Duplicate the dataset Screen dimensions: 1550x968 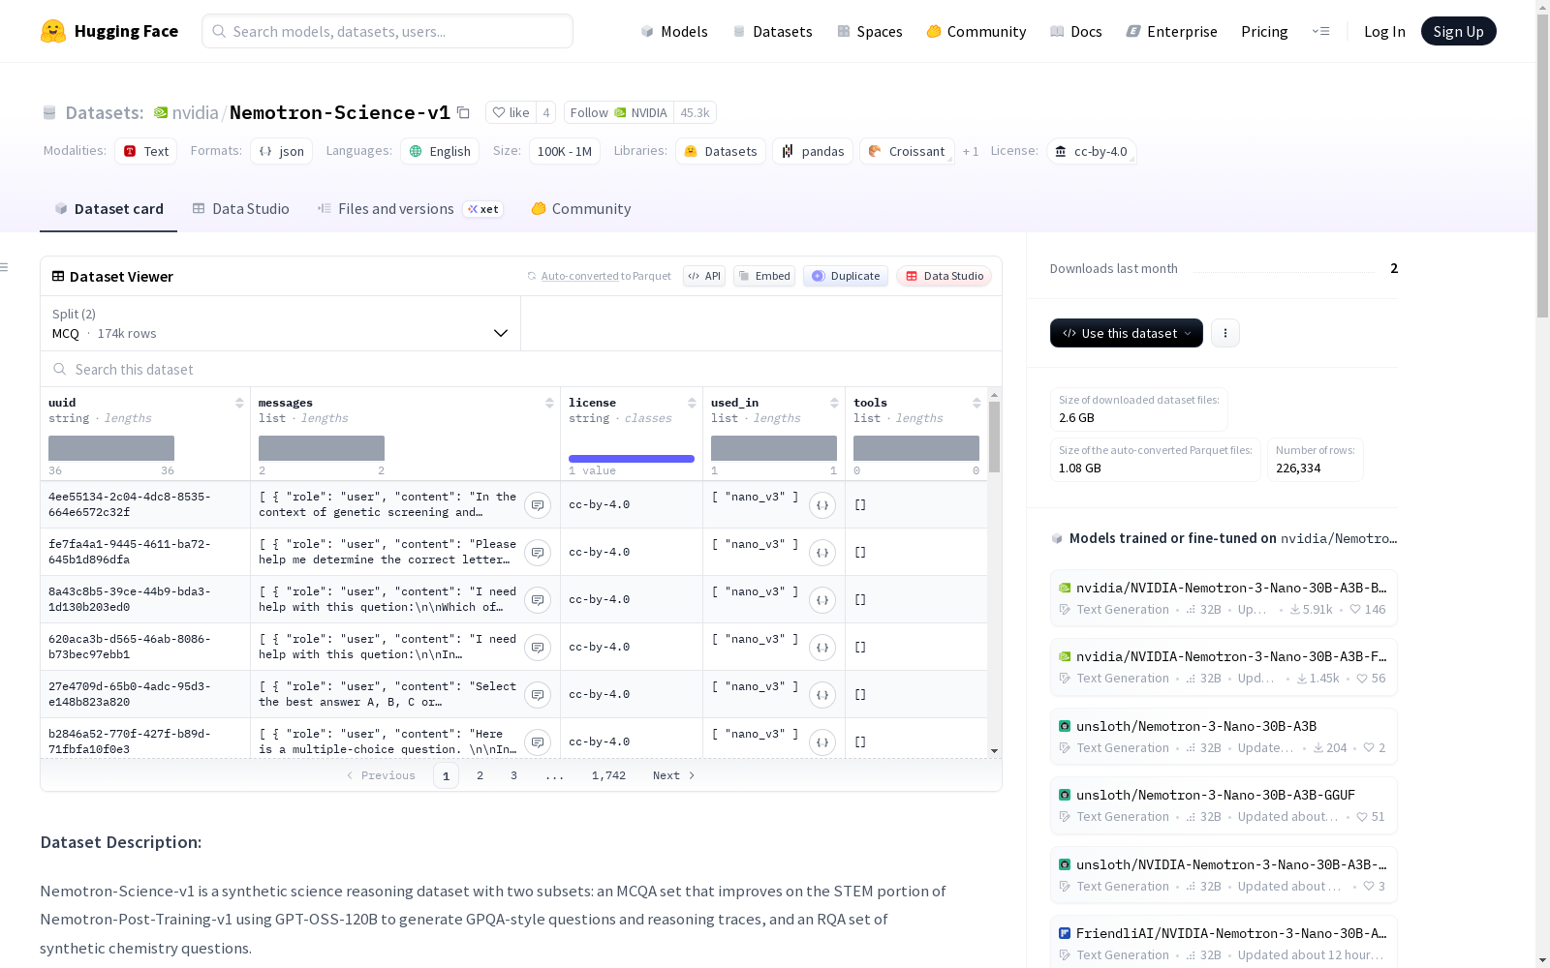pos(846,276)
